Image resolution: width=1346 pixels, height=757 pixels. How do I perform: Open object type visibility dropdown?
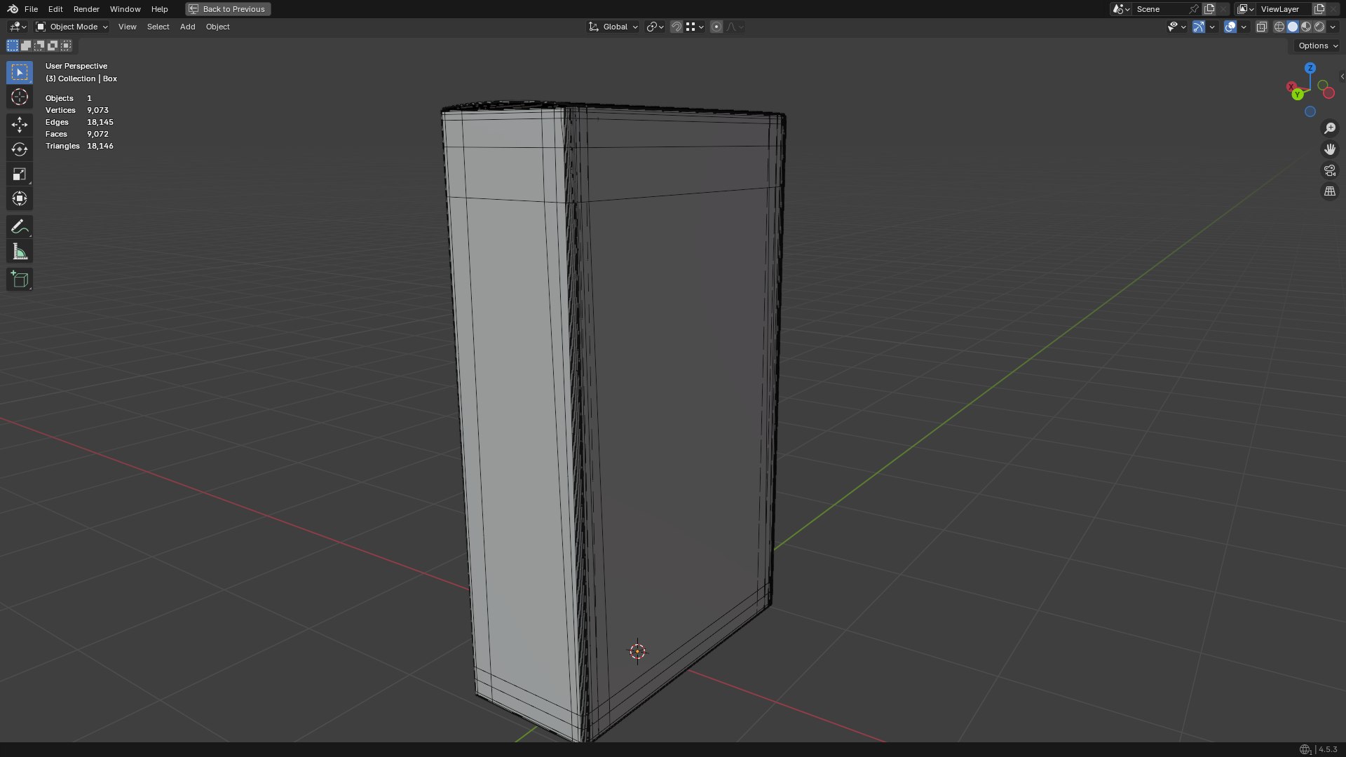coord(1176,27)
